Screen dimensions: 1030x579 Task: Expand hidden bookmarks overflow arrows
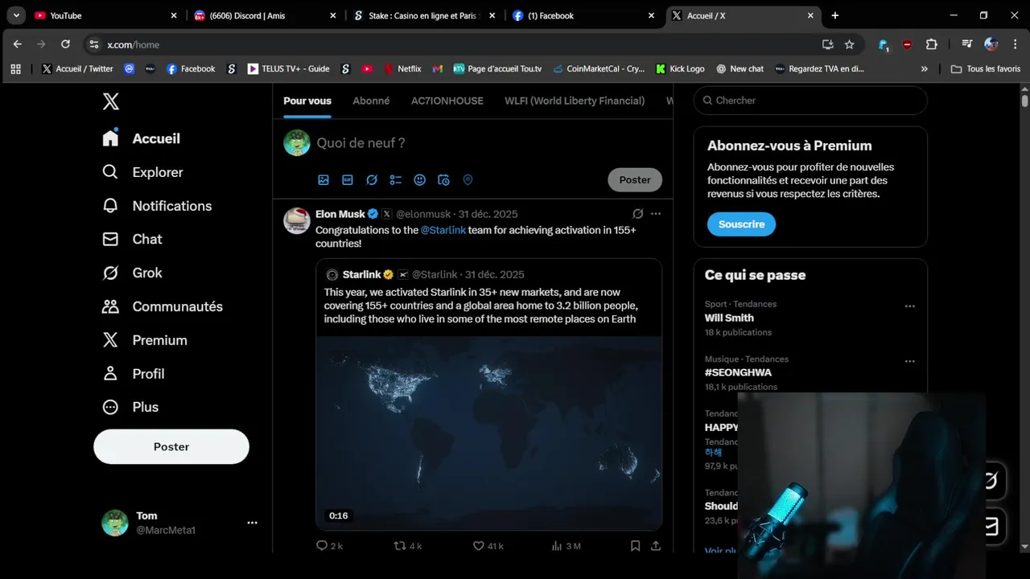924,69
